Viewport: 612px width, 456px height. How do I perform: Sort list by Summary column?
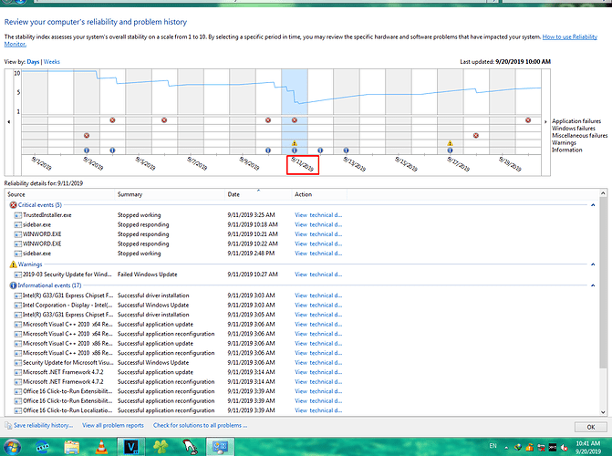coord(170,194)
